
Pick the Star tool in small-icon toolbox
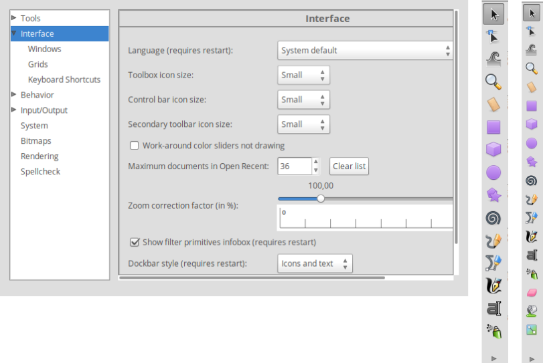(532, 162)
